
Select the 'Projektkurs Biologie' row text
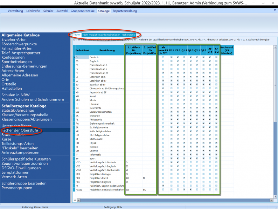click(100, 174)
